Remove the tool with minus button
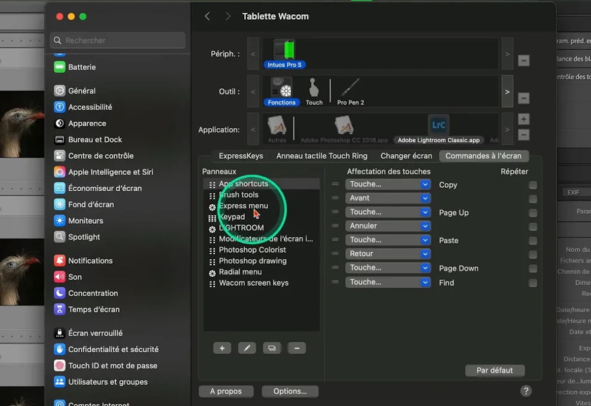The image size is (591, 406). [524, 98]
